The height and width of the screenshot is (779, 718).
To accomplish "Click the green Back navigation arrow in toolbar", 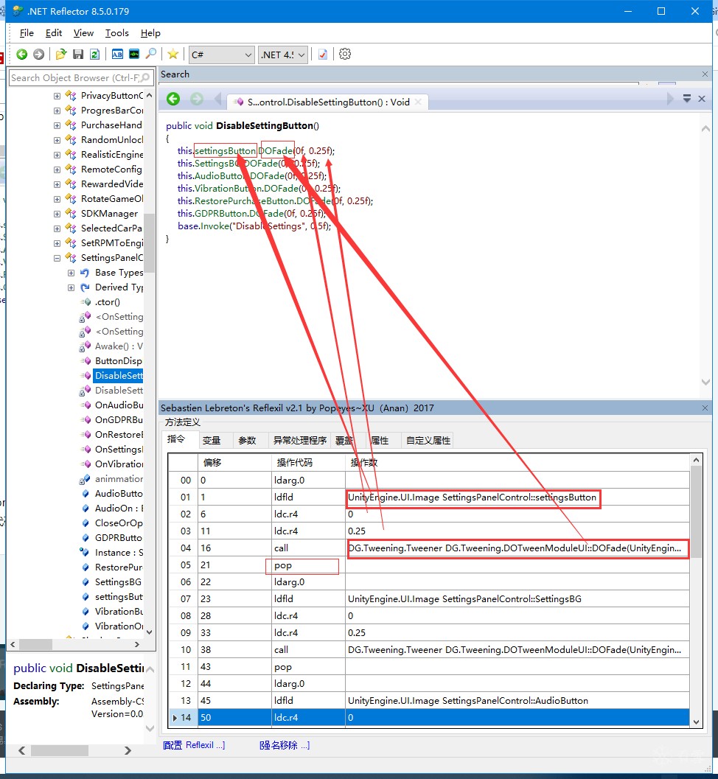I will 21,54.
